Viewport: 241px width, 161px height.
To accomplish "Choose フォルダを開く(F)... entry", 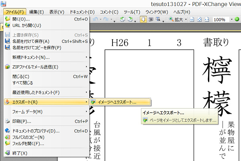I will tap(47, 144).
